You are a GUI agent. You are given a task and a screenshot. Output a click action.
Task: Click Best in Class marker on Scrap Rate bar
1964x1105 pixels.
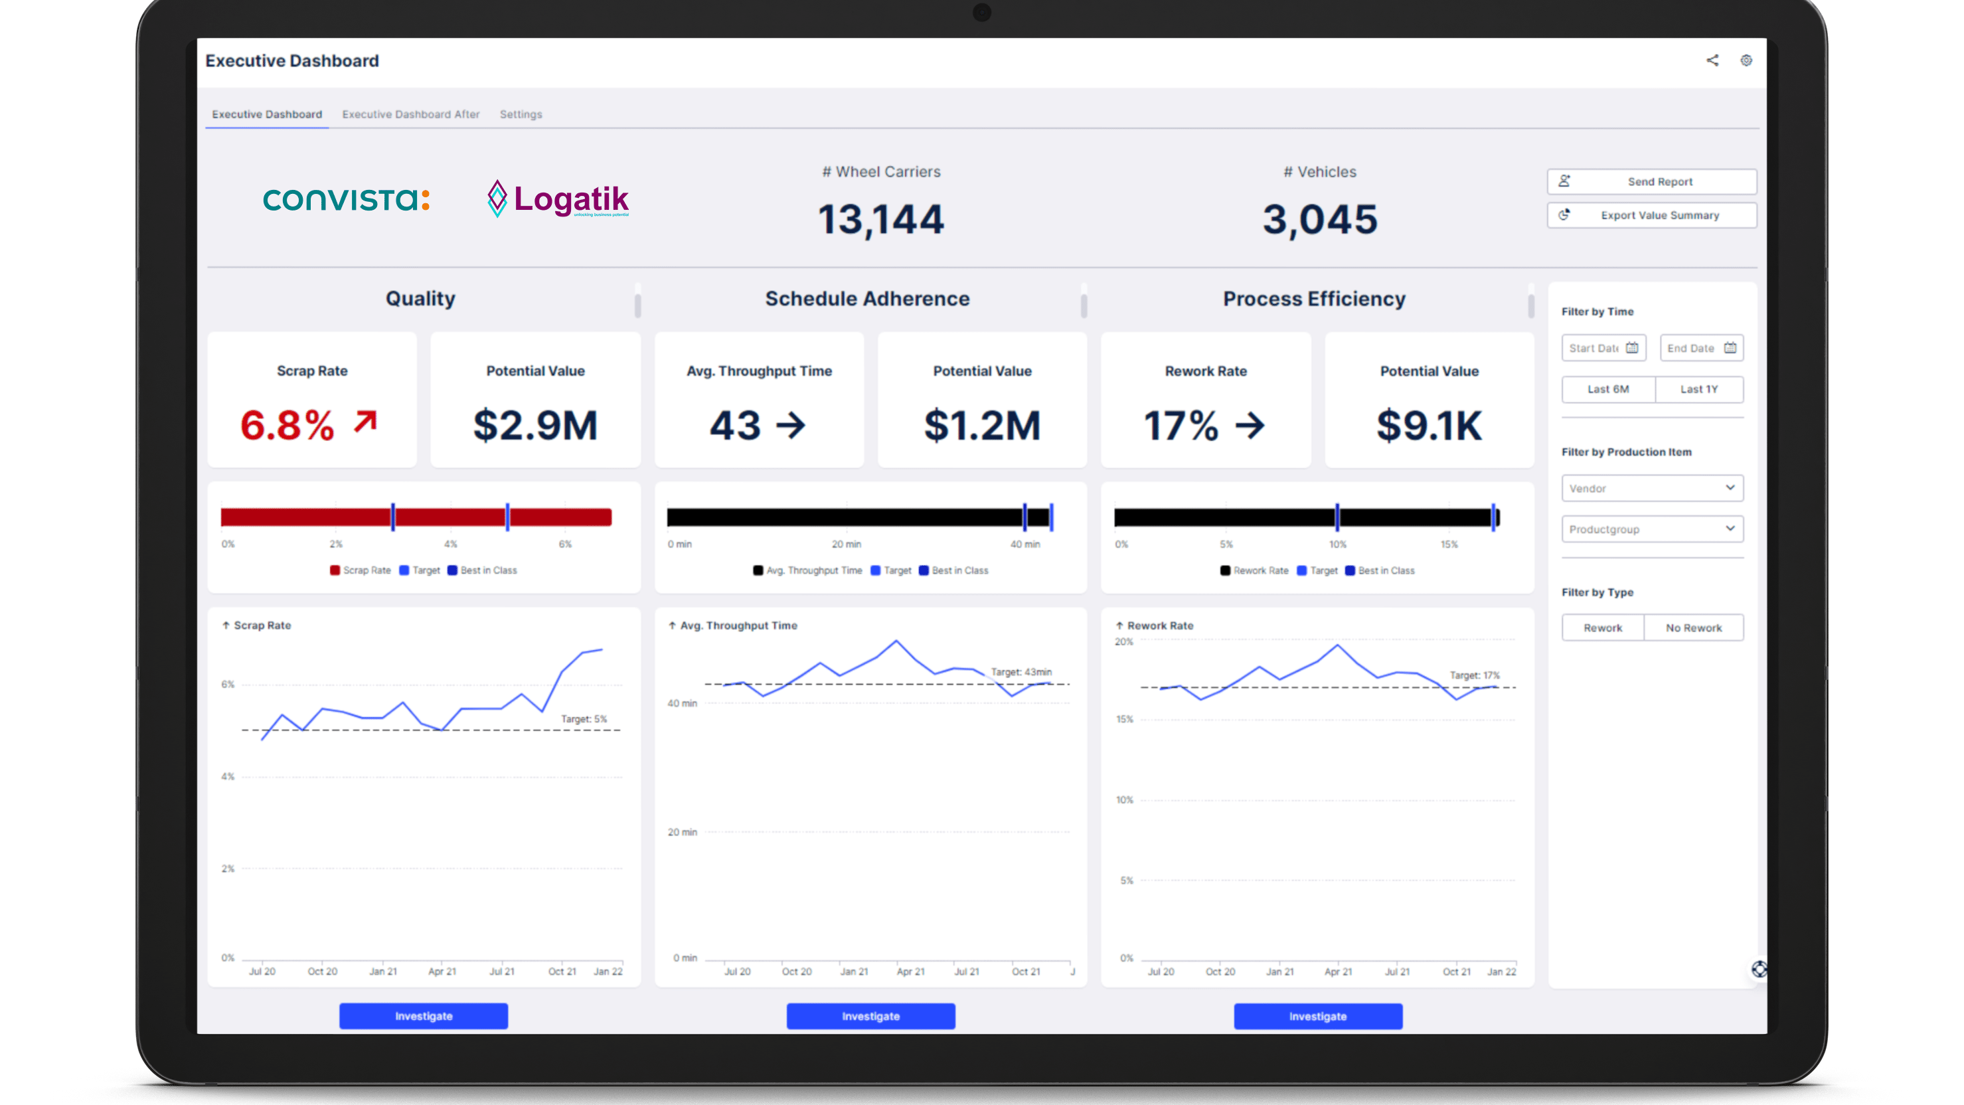(x=394, y=517)
